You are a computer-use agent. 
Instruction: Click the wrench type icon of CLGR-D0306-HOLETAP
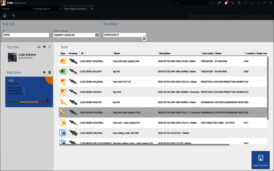63,102
